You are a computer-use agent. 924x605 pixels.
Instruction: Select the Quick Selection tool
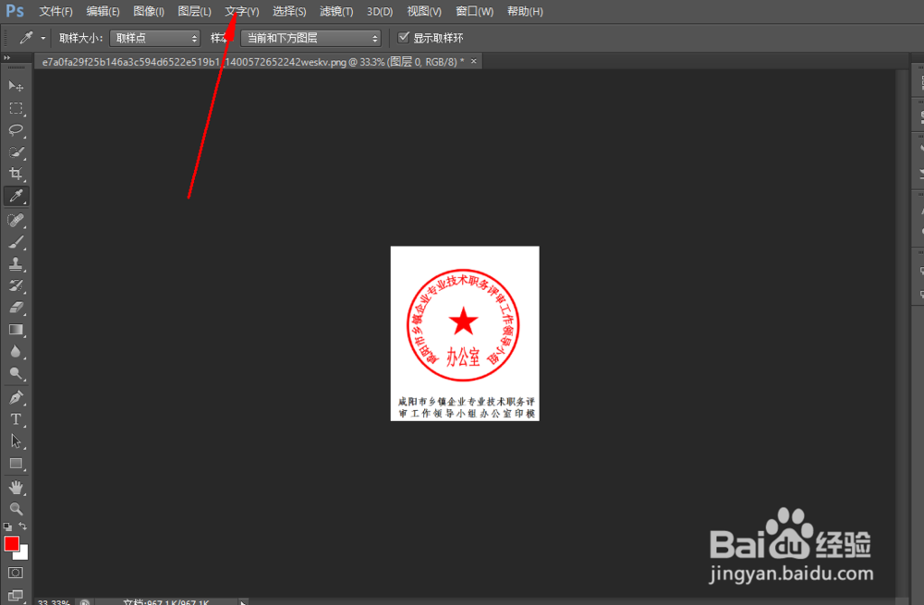(x=16, y=152)
